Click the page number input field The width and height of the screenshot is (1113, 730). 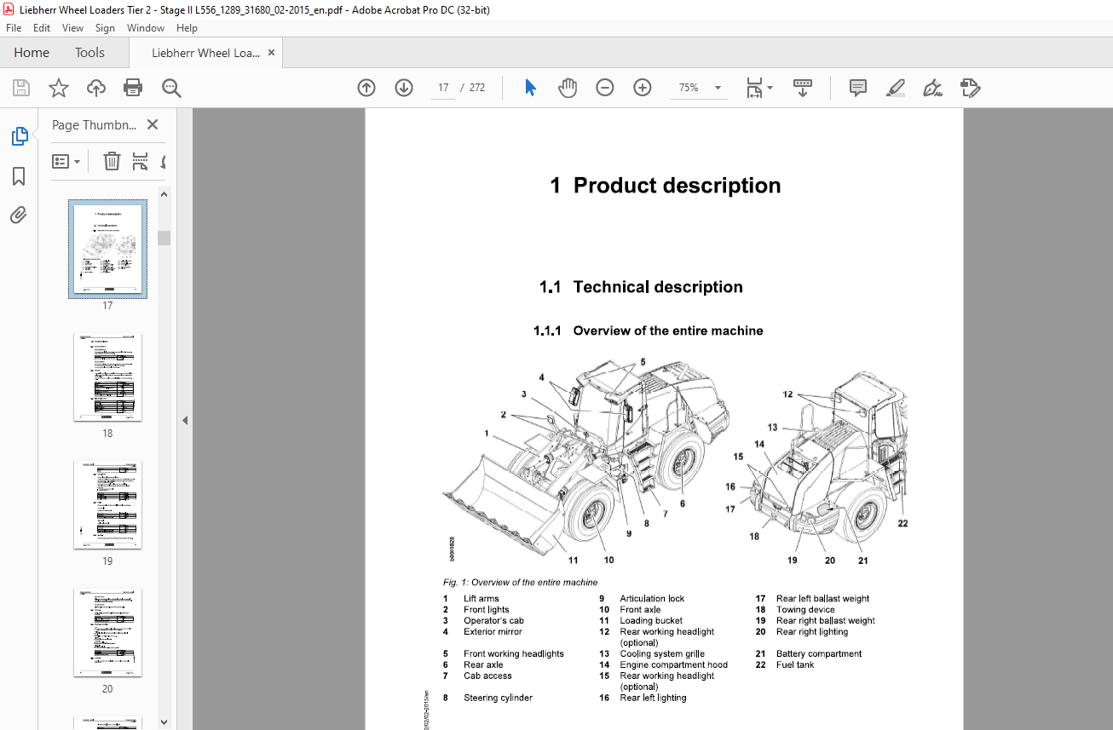pyautogui.click(x=443, y=88)
